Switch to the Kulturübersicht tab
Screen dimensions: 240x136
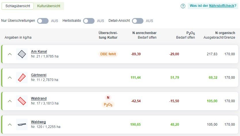point(49,6)
